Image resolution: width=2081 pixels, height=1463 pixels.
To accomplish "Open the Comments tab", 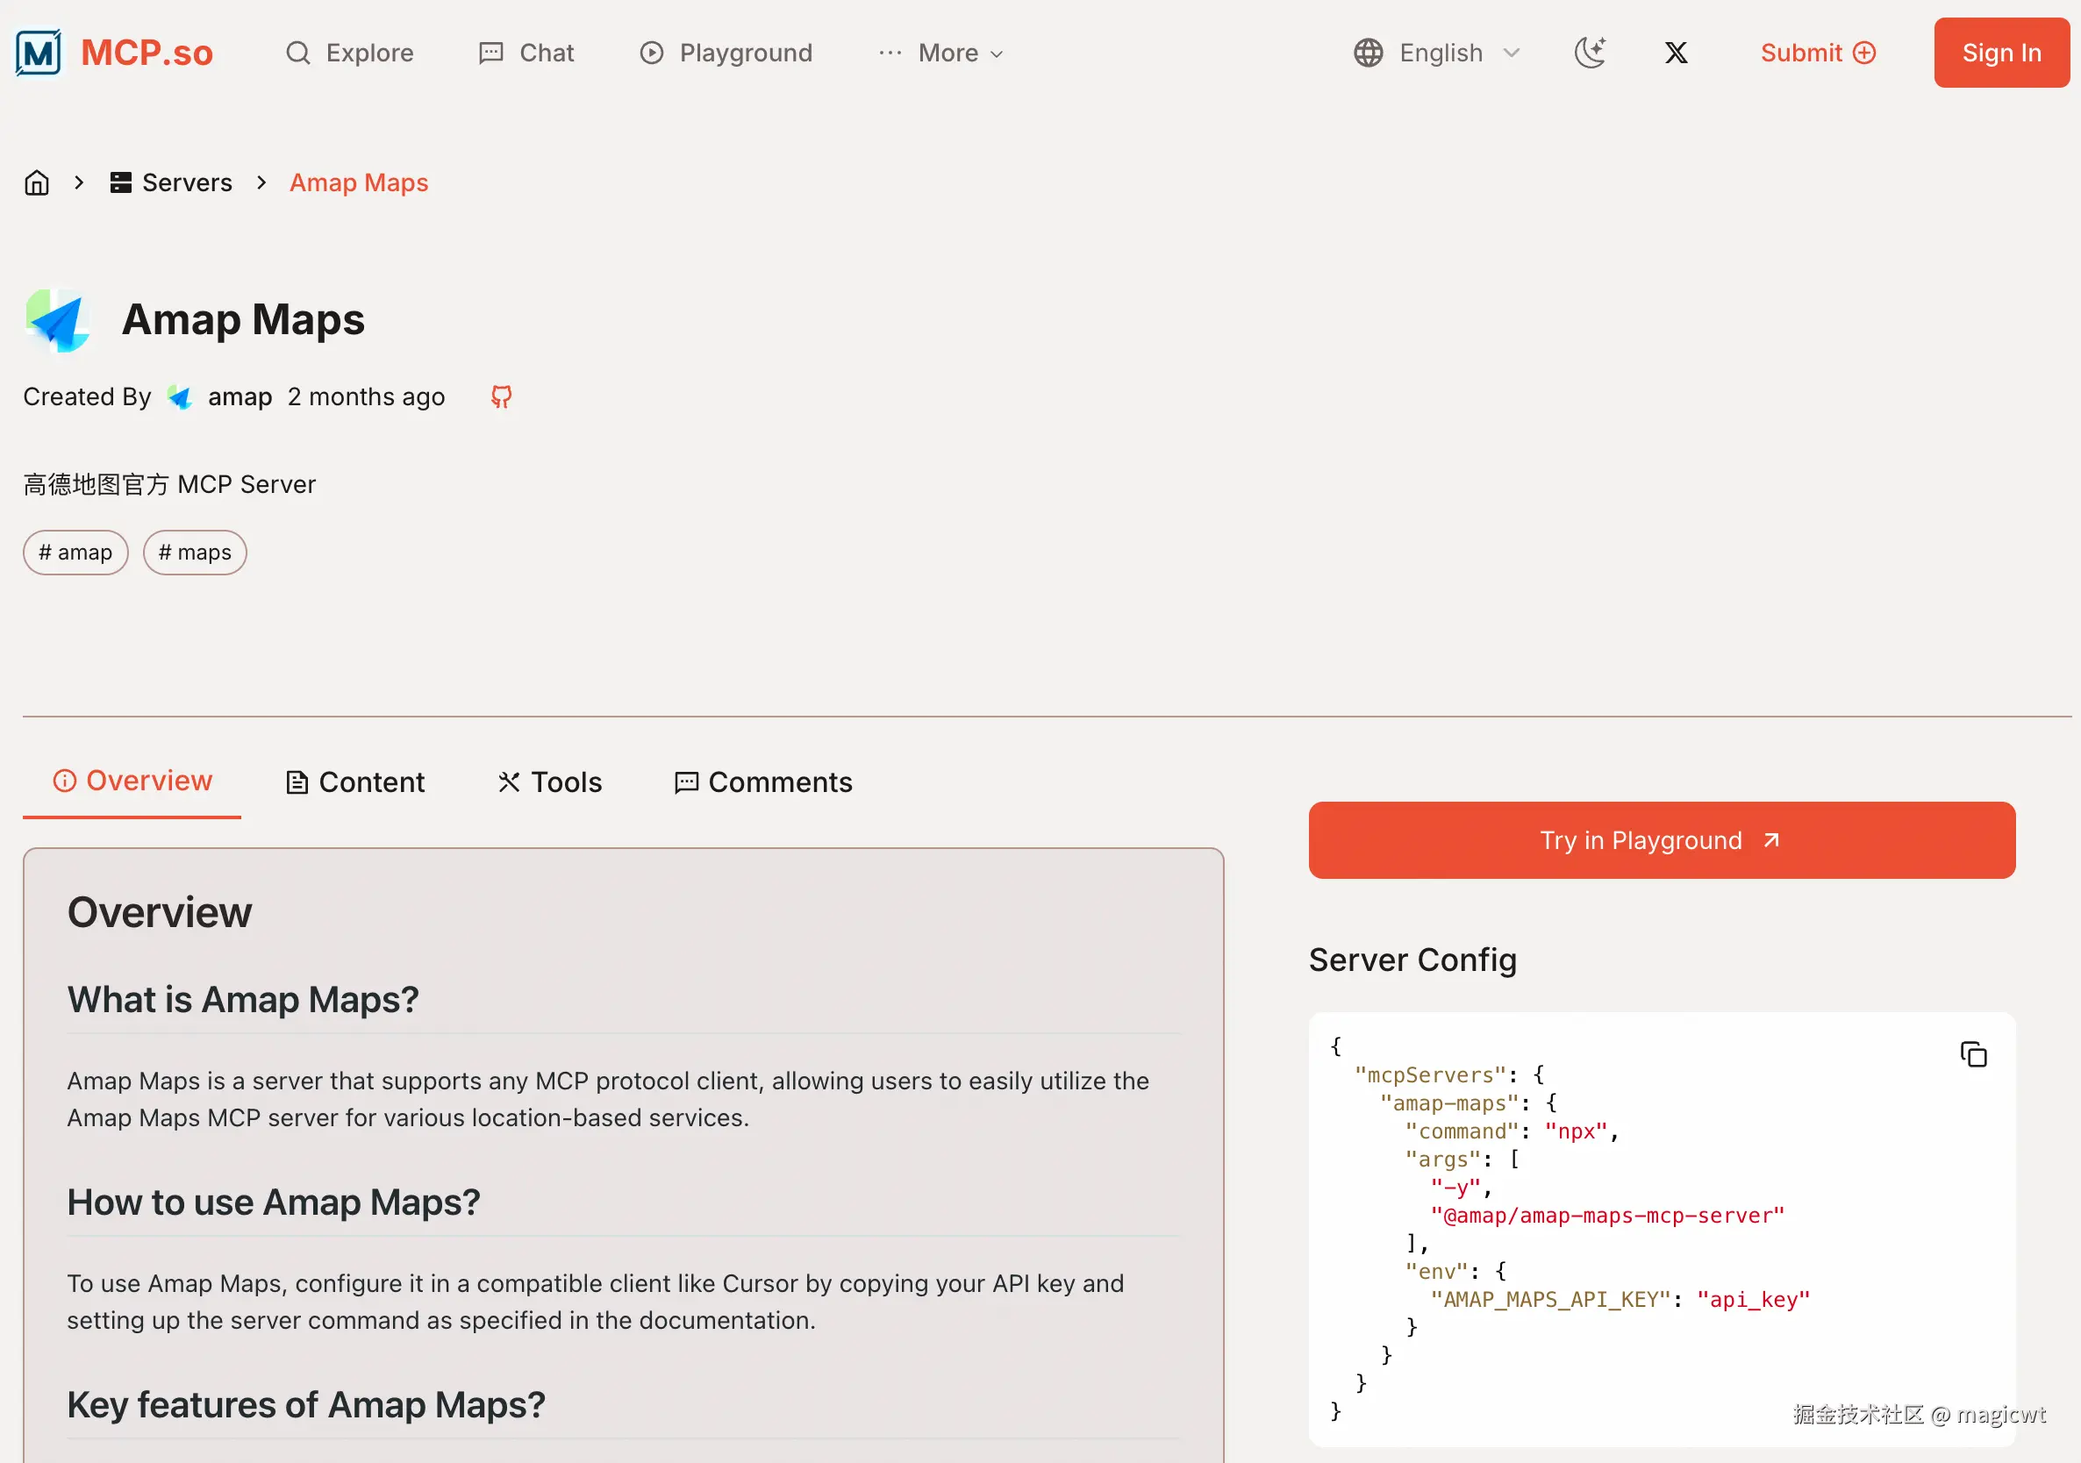I will 763,781.
